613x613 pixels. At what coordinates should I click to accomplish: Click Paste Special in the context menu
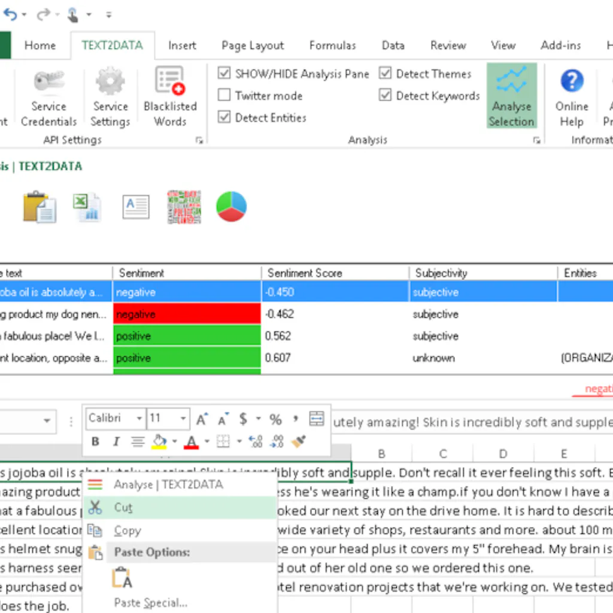point(150,603)
